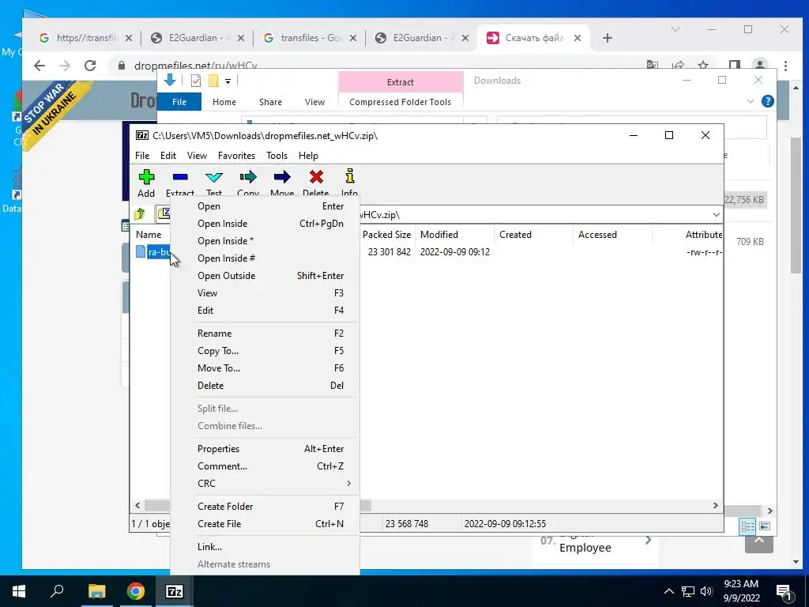This screenshot has width=809, height=607.
Task: Click the Employee link on webpage
Action: pyautogui.click(x=585, y=548)
